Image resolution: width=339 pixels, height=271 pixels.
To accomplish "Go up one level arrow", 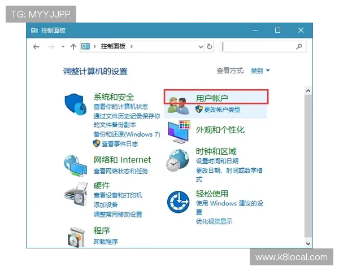I will point(73,46).
